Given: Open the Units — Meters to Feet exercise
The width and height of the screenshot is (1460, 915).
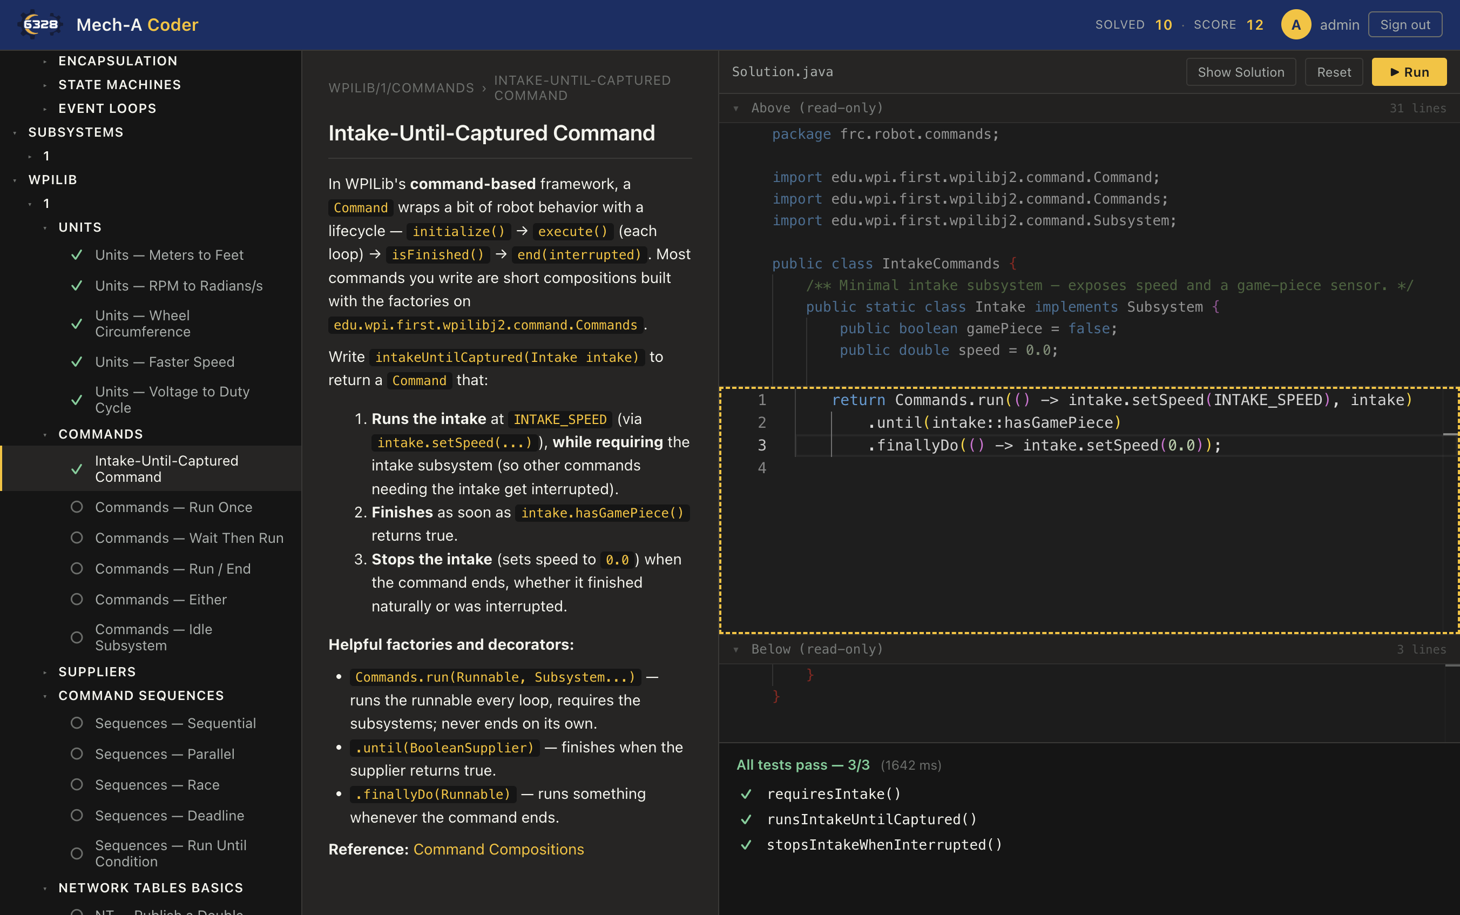Looking at the screenshot, I should (170, 255).
